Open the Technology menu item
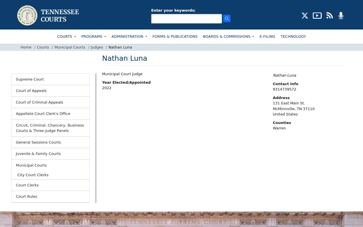The width and height of the screenshot is (363, 227). pyautogui.click(x=293, y=36)
